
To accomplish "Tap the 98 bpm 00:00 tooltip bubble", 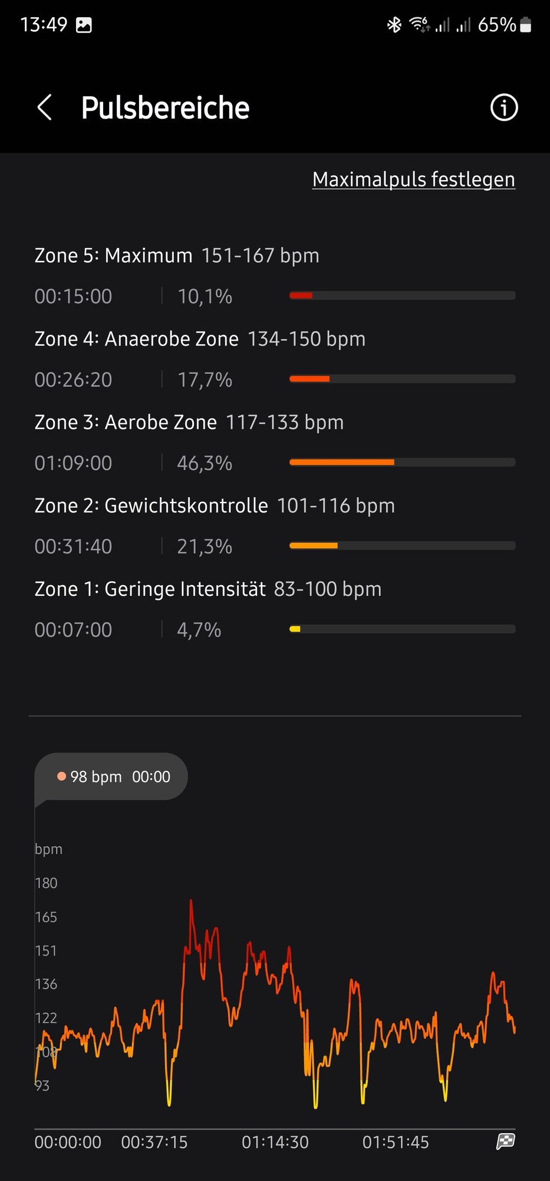I will [111, 777].
